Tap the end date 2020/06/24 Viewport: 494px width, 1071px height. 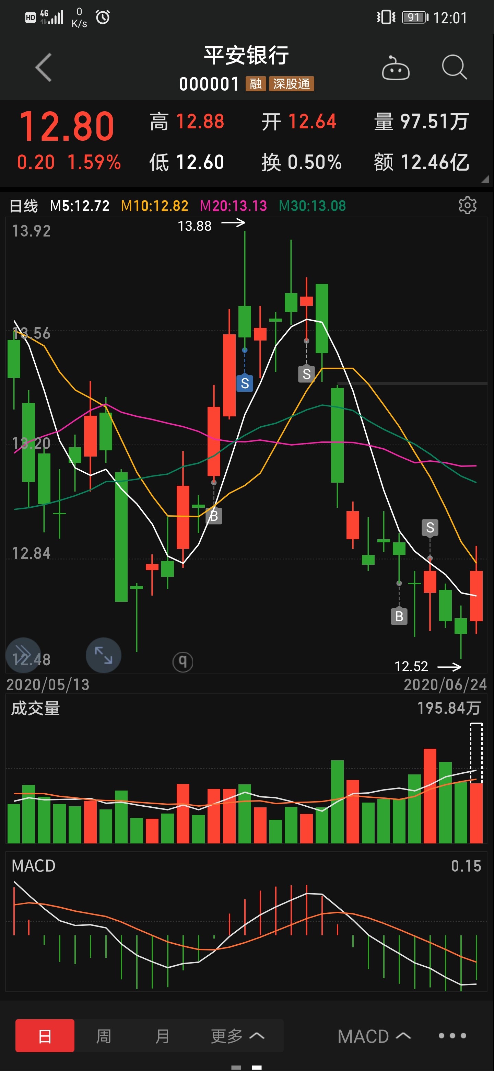(x=445, y=684)
